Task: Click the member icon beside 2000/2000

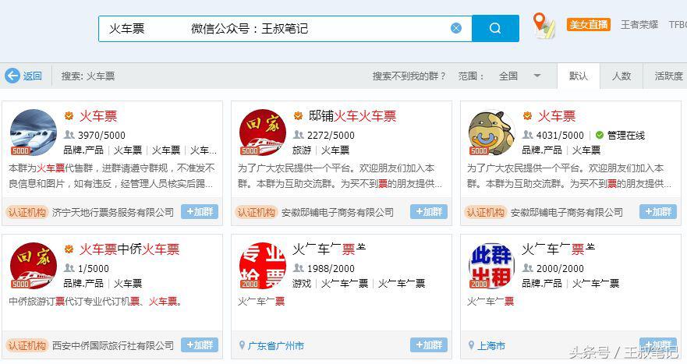Action: (x=527, y=267)
